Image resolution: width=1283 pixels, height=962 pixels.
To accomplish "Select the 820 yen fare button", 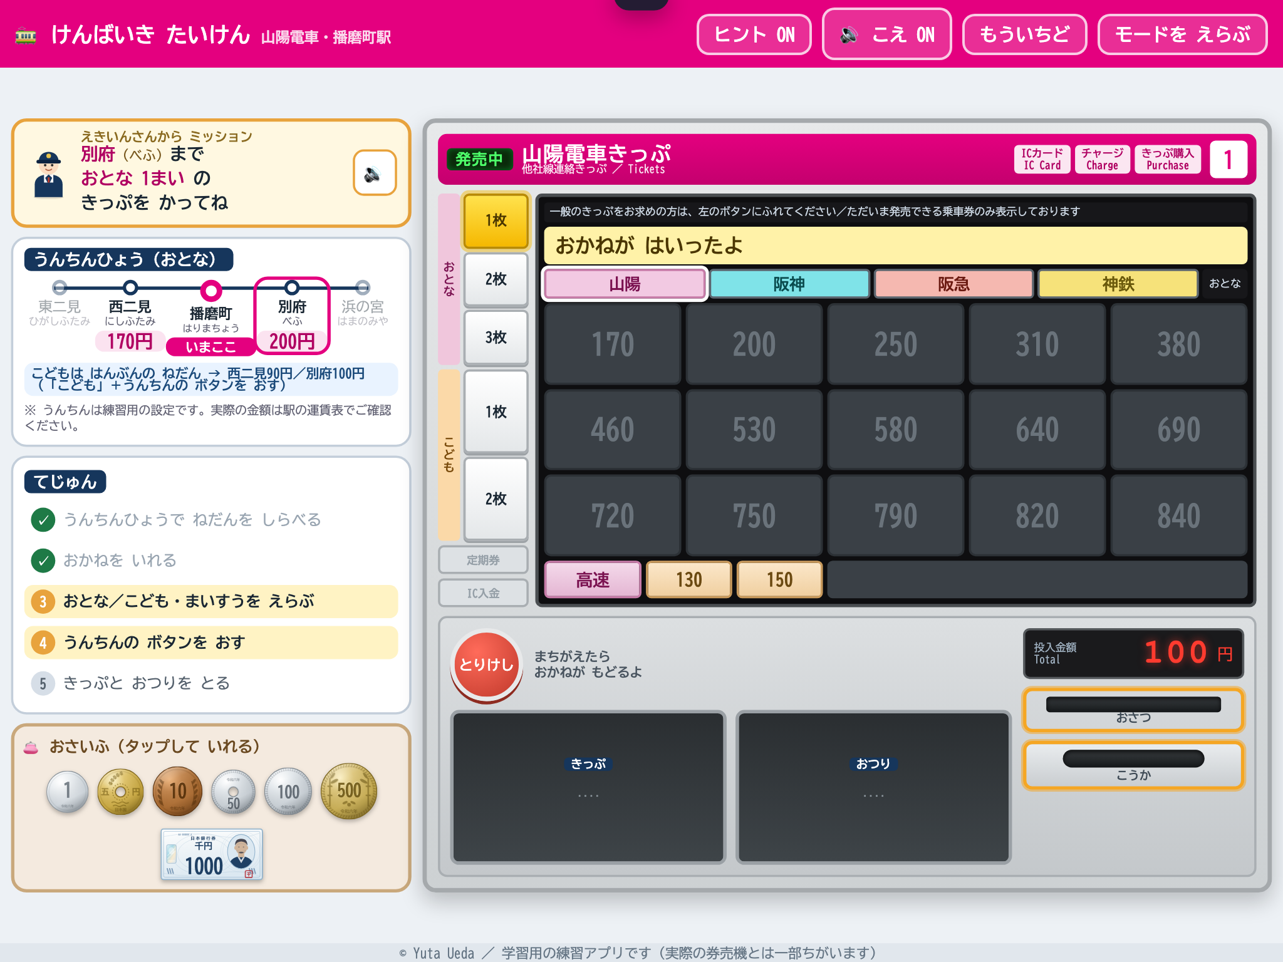I will point(1037,515).
